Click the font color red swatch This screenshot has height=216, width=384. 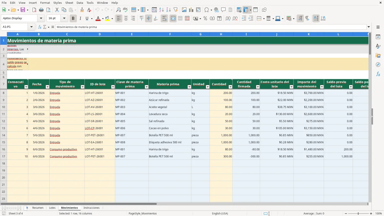[98, 19]
